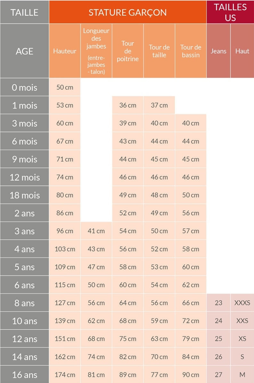
Task: Click the Longueur des jambes column header
Action: [x=96, y=51]
